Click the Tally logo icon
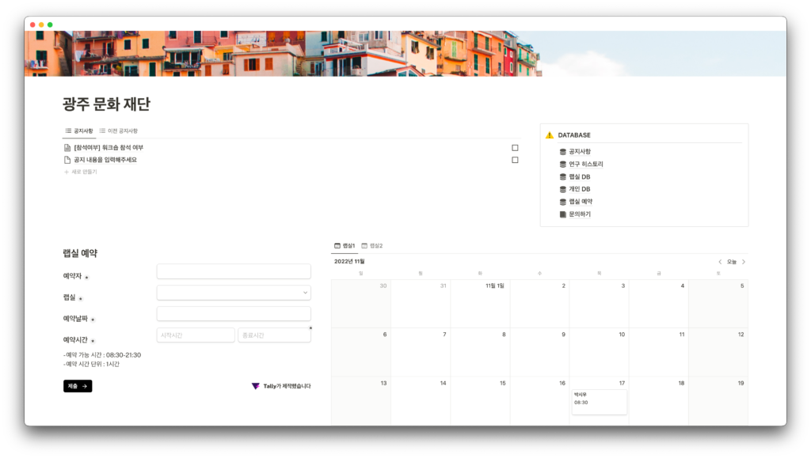811x458 pixels. (x=256, y=386)
